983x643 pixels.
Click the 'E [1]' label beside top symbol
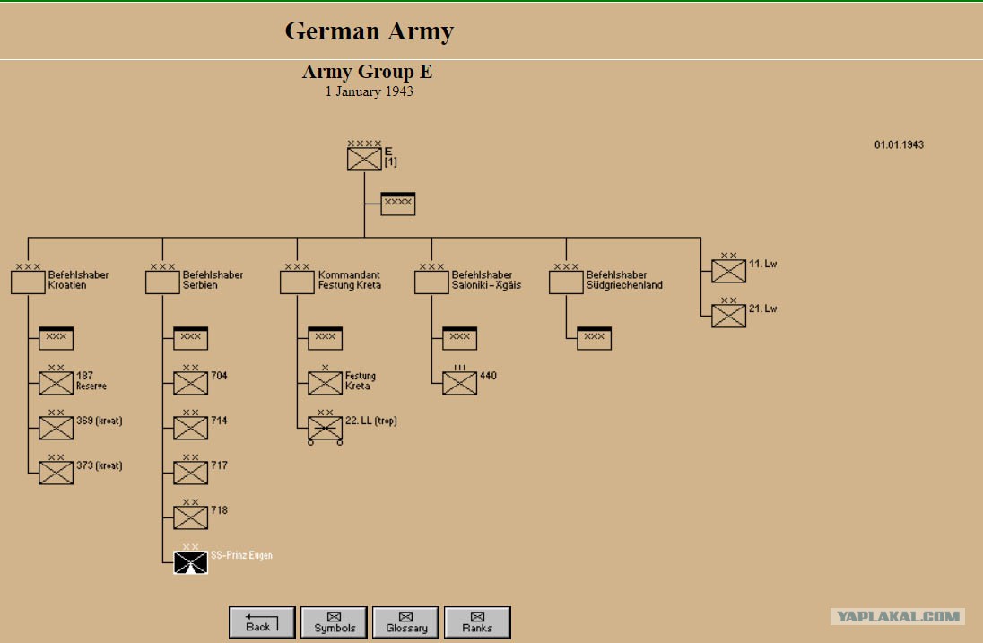pyautogui.click(x=390, y=157)
